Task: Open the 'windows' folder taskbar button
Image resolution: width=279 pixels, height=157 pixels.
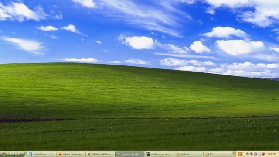Action: (x=188, y=154)
